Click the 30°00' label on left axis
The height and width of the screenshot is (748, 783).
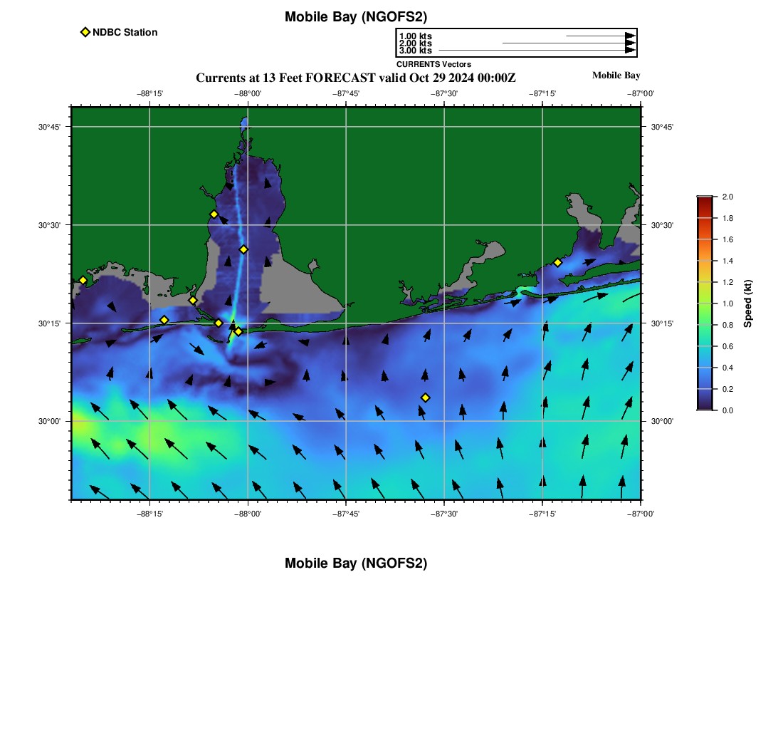coord(49,421)
